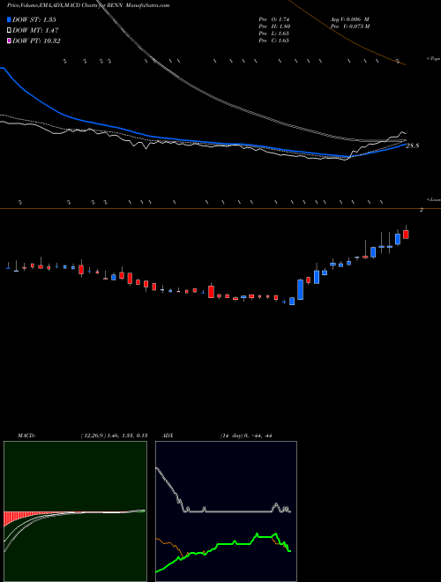Click the 'MACD:' panel heading
The height and width of the screenshot is (582, 441).
(26, 436)
